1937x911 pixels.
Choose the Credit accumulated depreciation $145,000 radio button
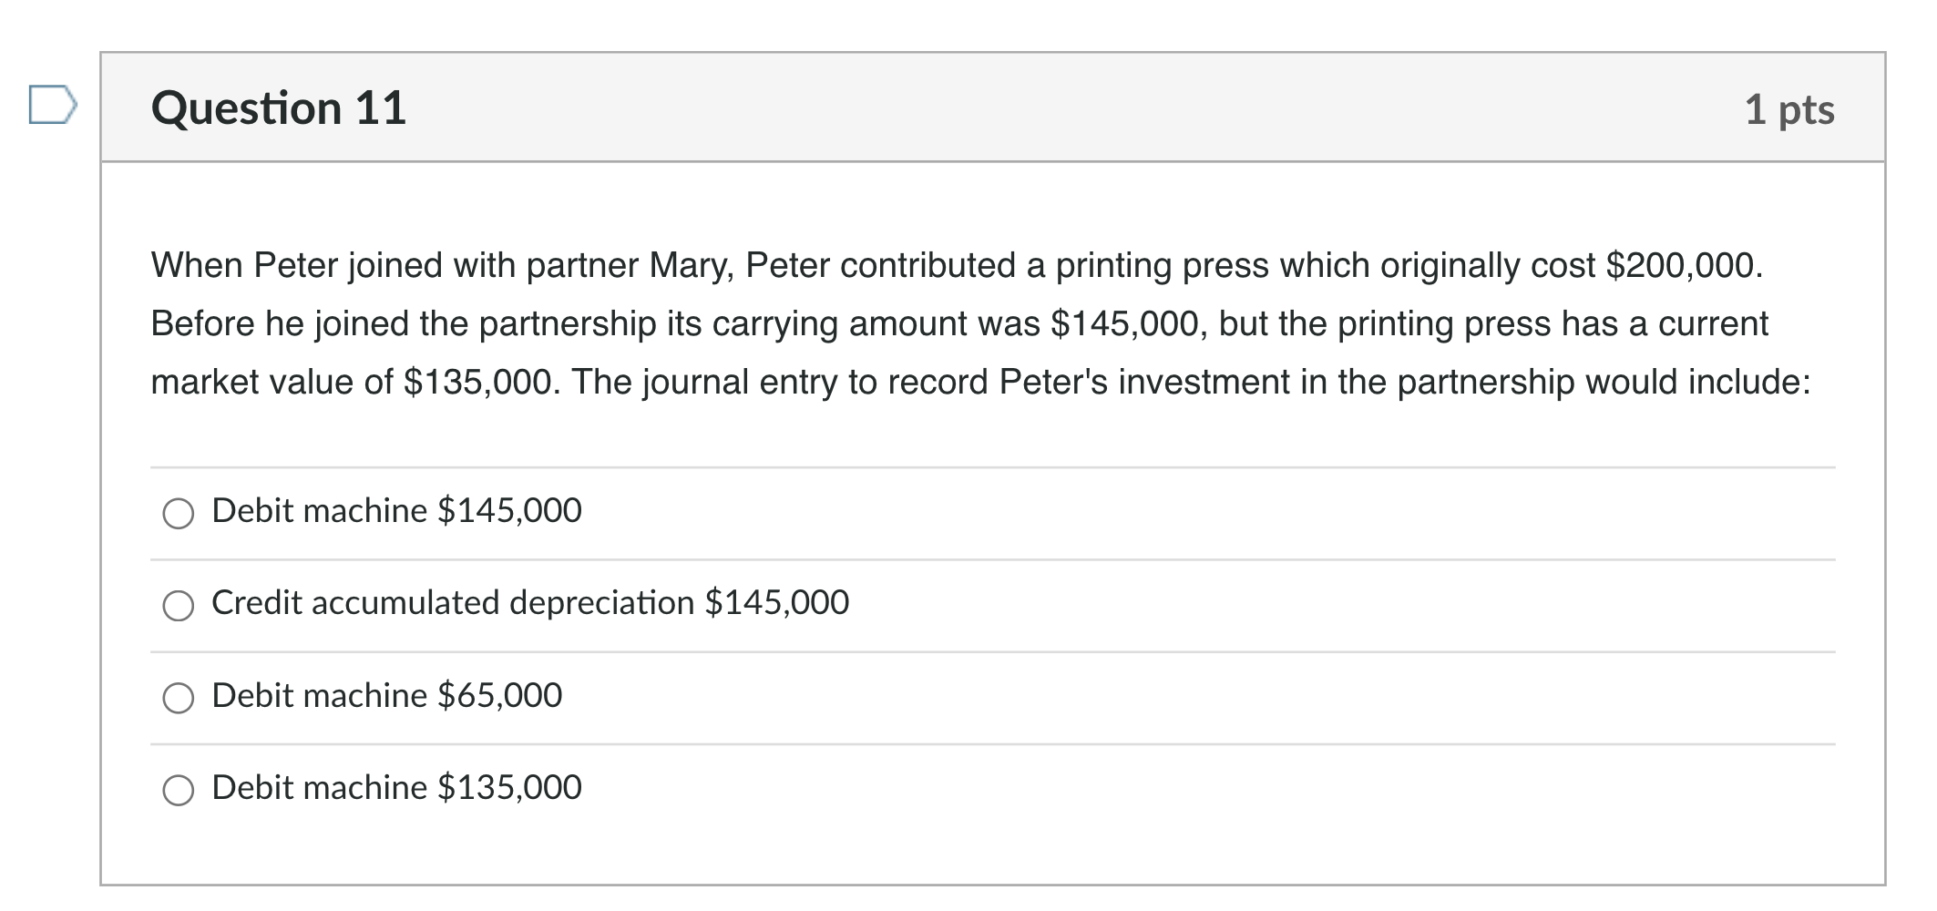pos(178,606)
